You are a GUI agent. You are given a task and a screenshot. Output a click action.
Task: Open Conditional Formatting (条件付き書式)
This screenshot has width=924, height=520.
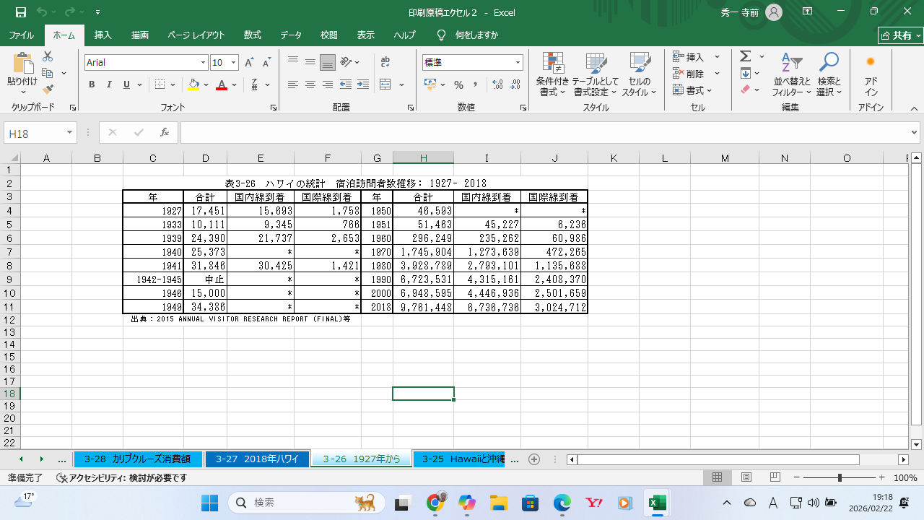(x=552, y=74)
